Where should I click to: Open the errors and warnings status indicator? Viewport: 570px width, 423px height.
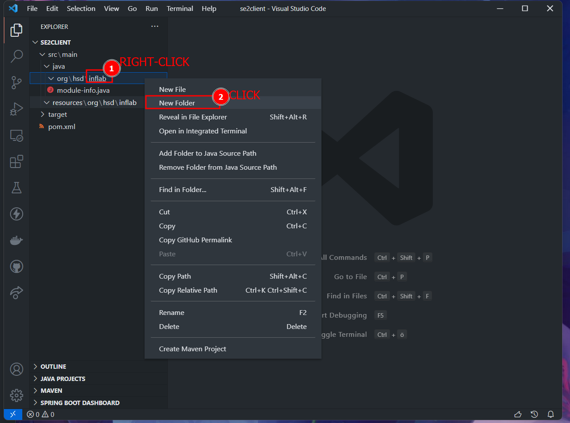click(x=41, y=414)
